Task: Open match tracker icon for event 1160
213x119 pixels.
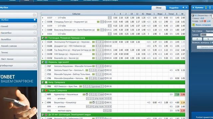Action: coord(98,30)
